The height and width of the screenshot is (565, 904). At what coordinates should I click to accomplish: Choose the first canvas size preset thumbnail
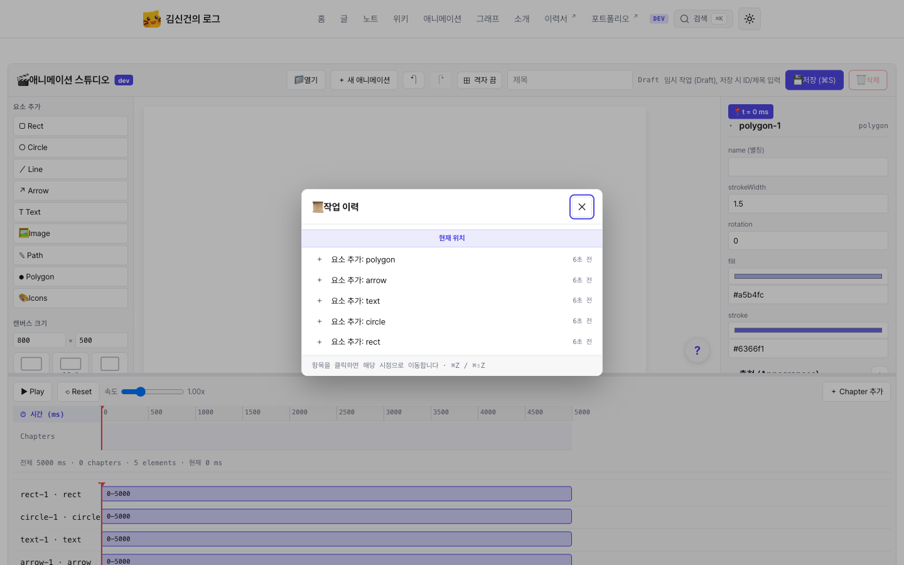coord(31,363)
